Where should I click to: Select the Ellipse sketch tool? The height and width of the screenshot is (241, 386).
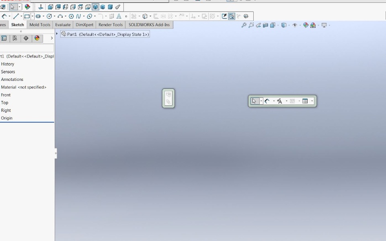[89, 16]
